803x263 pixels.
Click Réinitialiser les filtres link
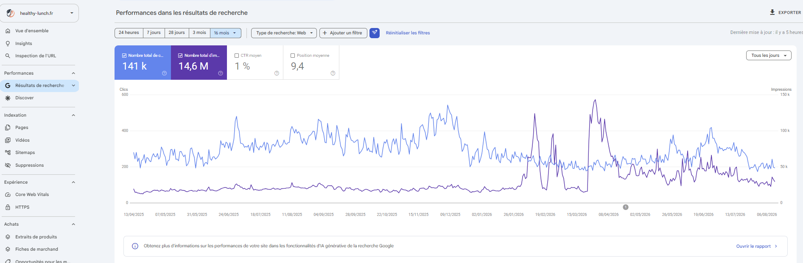(x=408, y=33)
